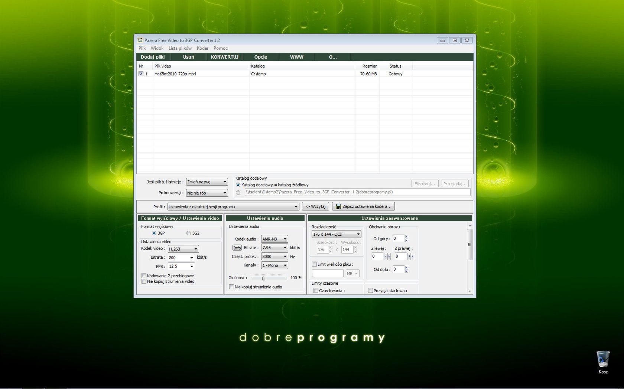The image size is (624, 389).
Task: Open the Koder menu
Action: 202,48
